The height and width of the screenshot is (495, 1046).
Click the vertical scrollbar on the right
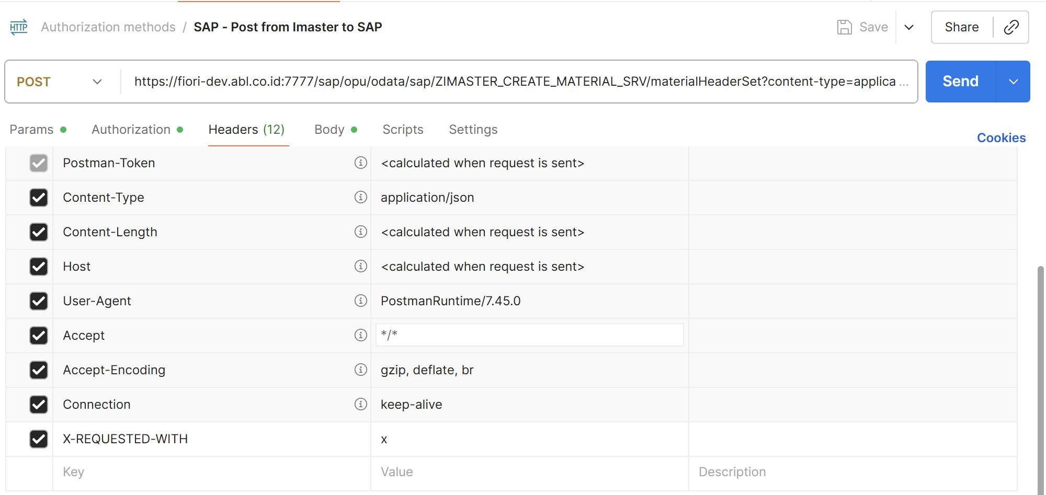point(1041,381)
